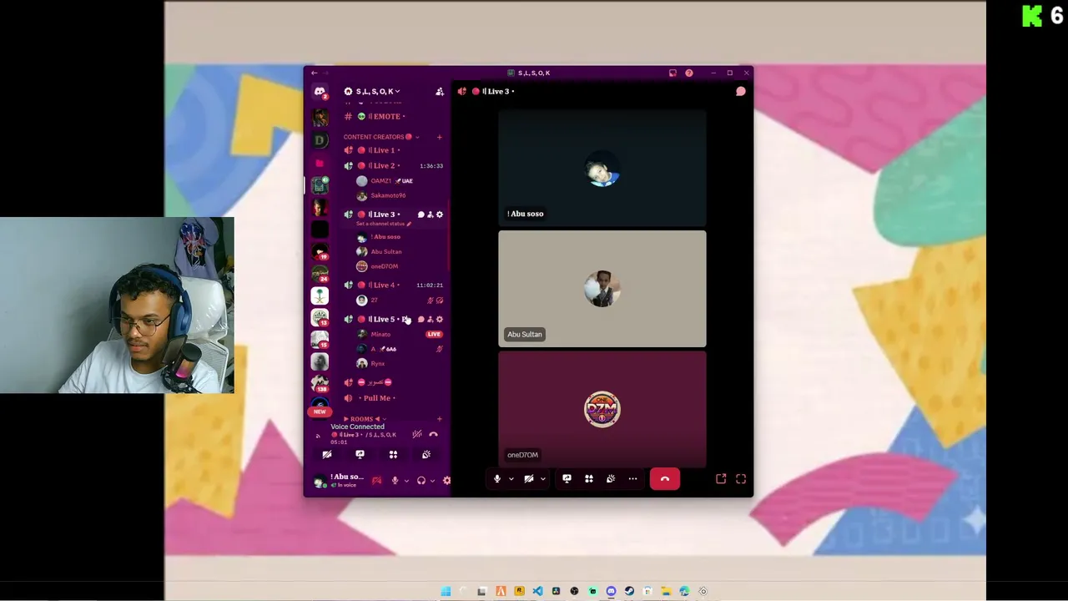The width and height of the screenshot is (1068, 601).
Task: Enter full screen call view
Action: click(741, 479)
